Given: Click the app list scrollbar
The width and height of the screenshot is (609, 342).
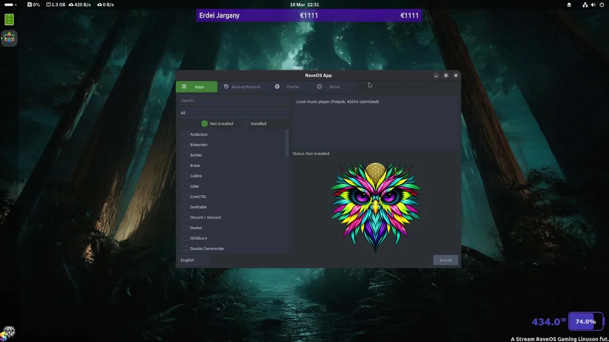Looking at the screenshot, I should [286, 143].
